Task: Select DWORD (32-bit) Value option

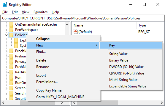Action: click(x=126, y=67)
